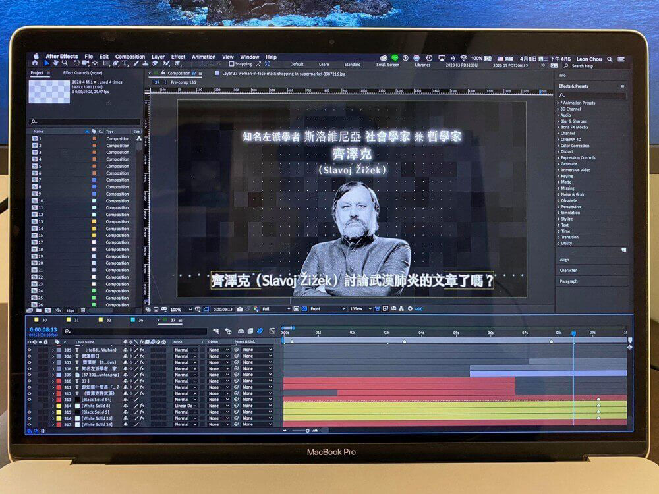The width and height of the screenshot is (659, 494).
Task: Open Wi-Fi status in the menu bar
Action: [x=463, y=59]
